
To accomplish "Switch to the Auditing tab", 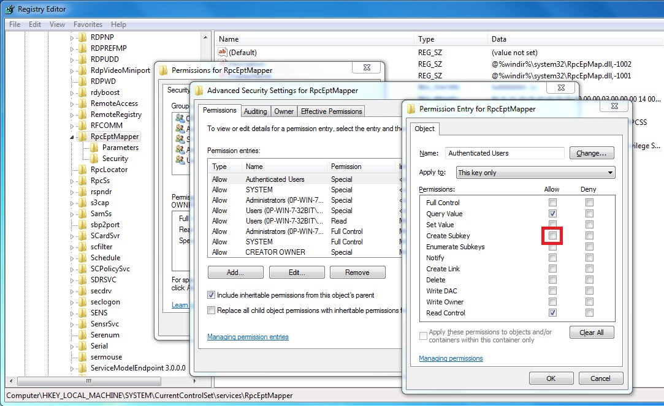I will 255,111.
